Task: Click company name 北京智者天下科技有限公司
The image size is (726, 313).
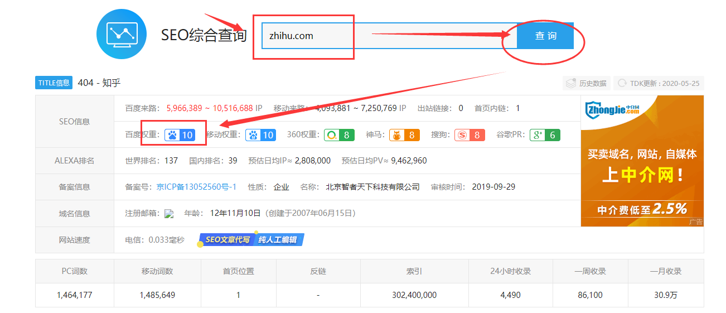Action: point(372,187)
